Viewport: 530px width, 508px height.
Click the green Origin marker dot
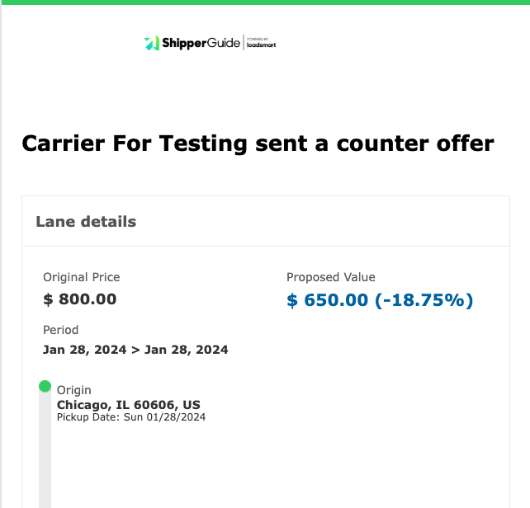point(45,386)
